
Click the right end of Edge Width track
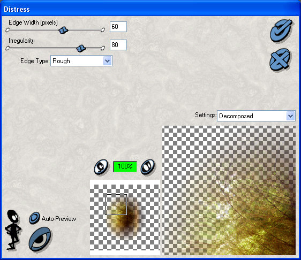103,30
